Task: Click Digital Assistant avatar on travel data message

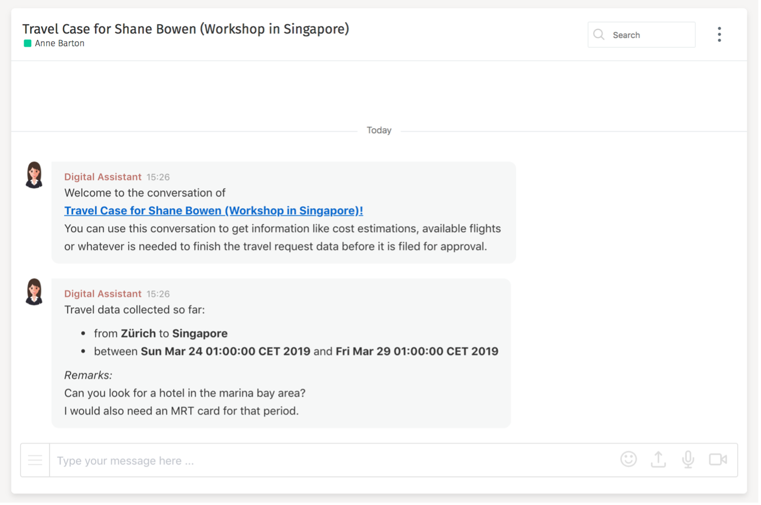Action: pos(34,292)
